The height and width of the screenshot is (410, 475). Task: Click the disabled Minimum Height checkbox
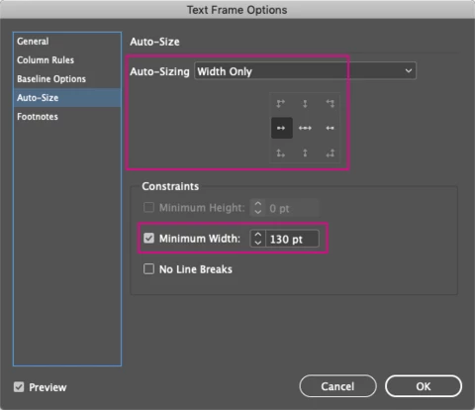(x=148, y=207)
